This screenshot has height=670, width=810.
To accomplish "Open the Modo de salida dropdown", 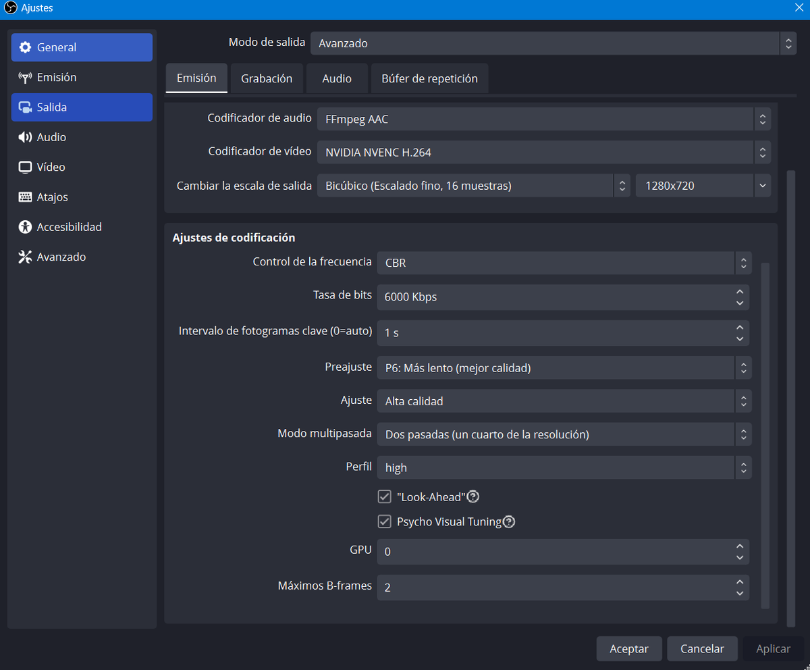I will coord(553,43).
